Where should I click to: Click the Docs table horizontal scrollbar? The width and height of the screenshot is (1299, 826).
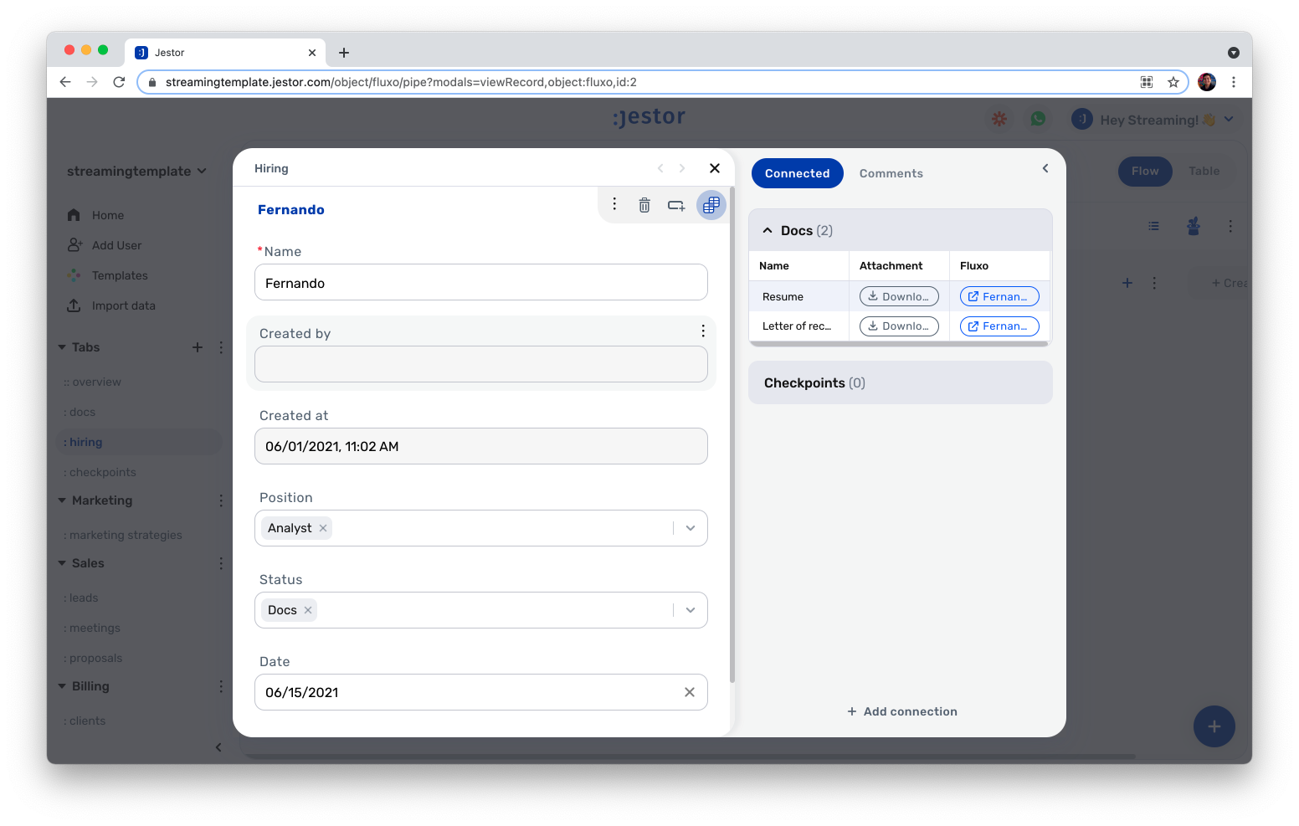(900, 343)
